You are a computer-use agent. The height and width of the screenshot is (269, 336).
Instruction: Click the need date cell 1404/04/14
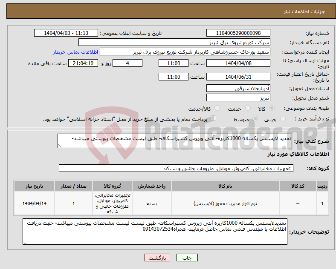(x=34, y=203)
